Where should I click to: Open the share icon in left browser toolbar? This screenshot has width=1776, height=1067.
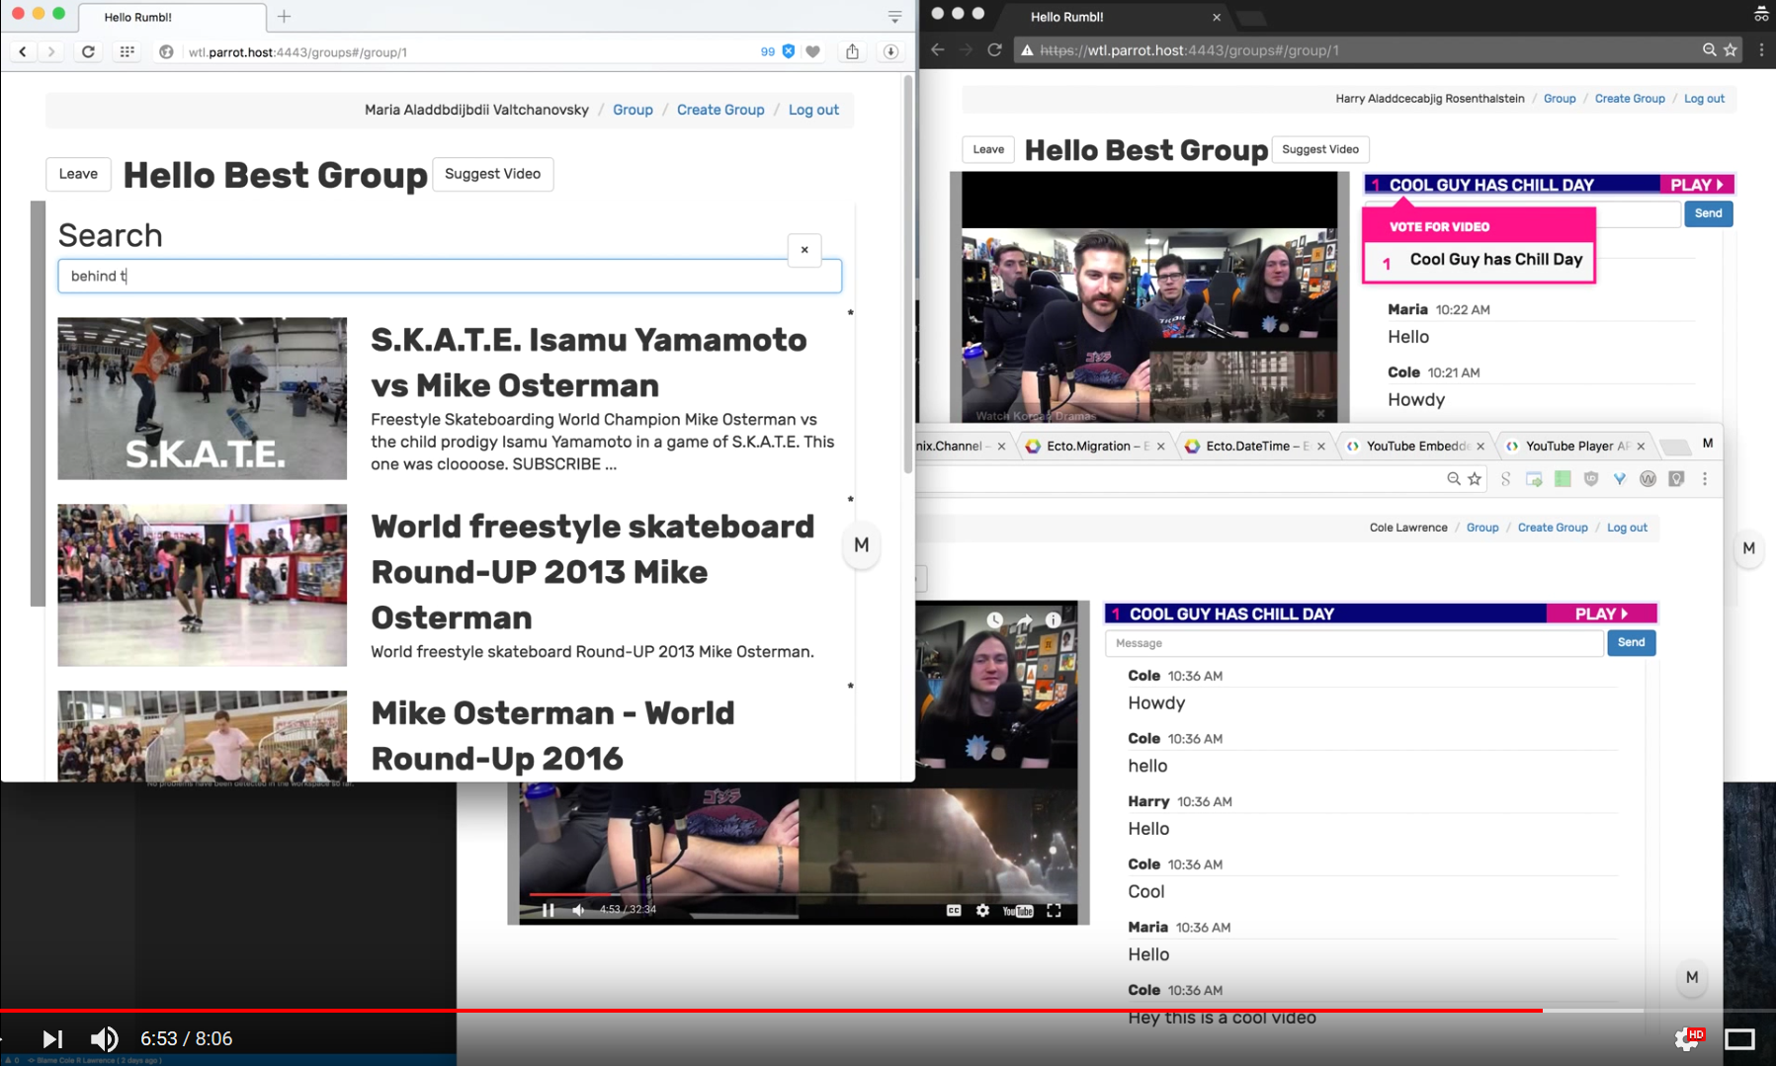pyautogui.click(x=852, y=51)
